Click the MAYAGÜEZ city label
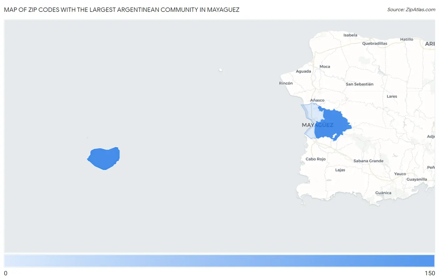The width and height of the screenshot is (439, 280). point(318,125)
